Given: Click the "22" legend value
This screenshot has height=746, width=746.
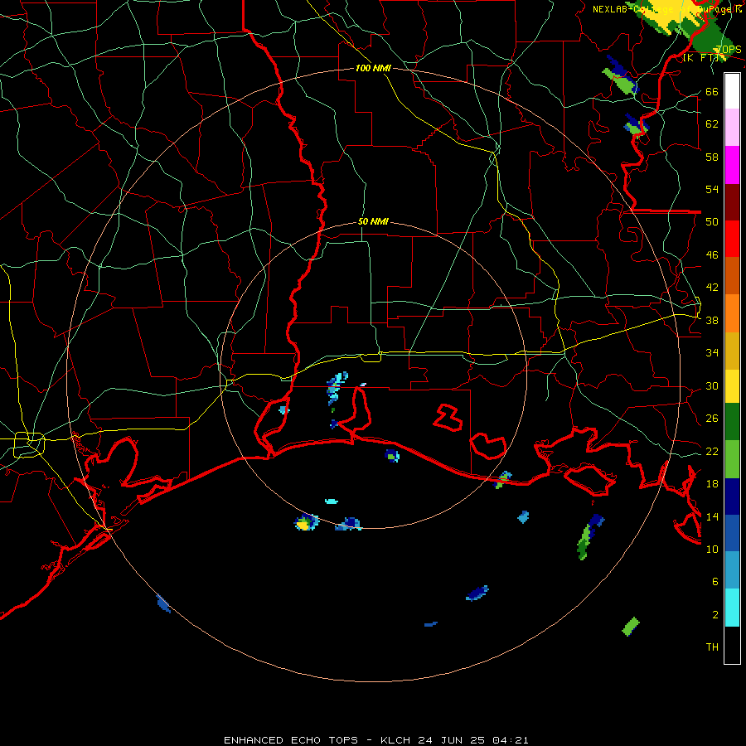Looking at the screenshot, I should click(712, 452).
